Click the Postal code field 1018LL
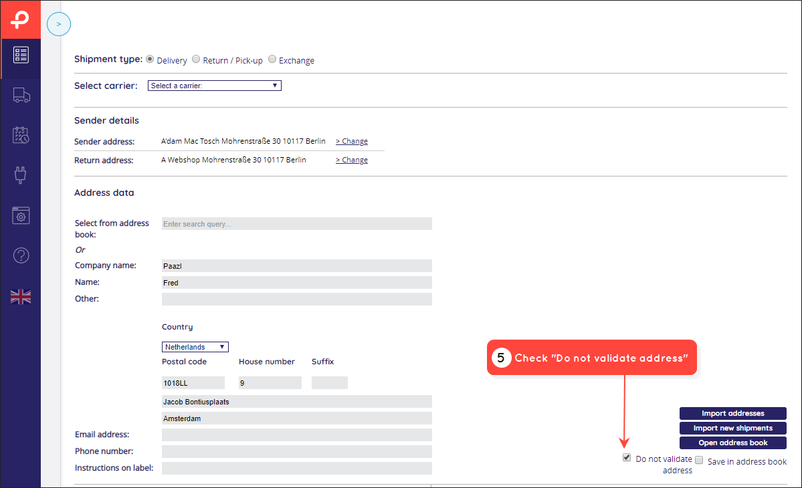 pos(193,383)
